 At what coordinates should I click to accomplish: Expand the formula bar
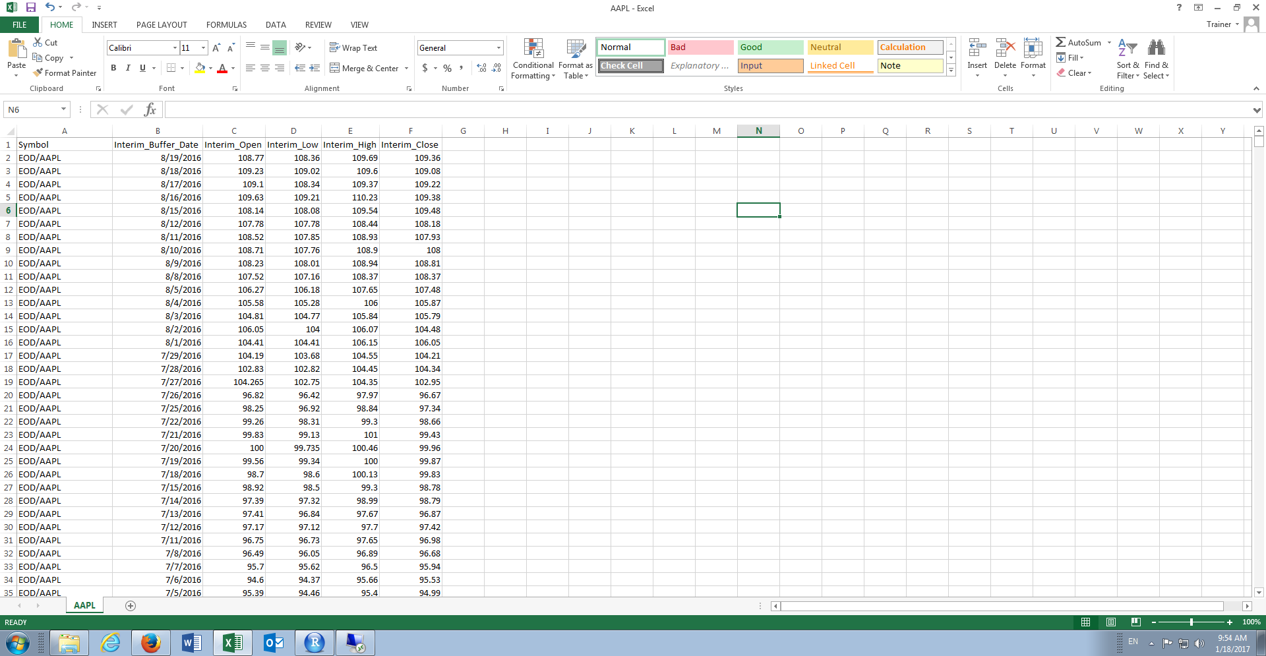click(x=1257, y=110)
